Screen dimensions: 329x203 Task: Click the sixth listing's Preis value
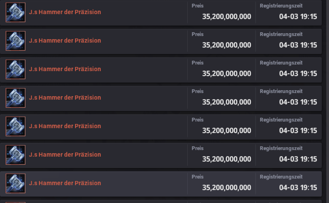click(x=227, y=159)
